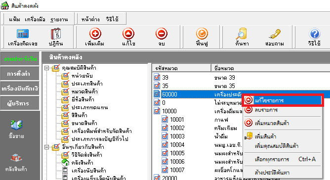Click the สอบถาม inquiry phone icon
The image size is (330, 180).
coord(275,34)
